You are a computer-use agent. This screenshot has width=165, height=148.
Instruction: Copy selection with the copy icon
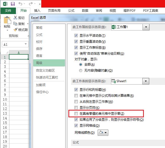15,24
